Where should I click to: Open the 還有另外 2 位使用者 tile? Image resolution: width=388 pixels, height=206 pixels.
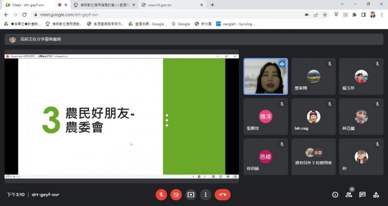(x=313, y=157)
